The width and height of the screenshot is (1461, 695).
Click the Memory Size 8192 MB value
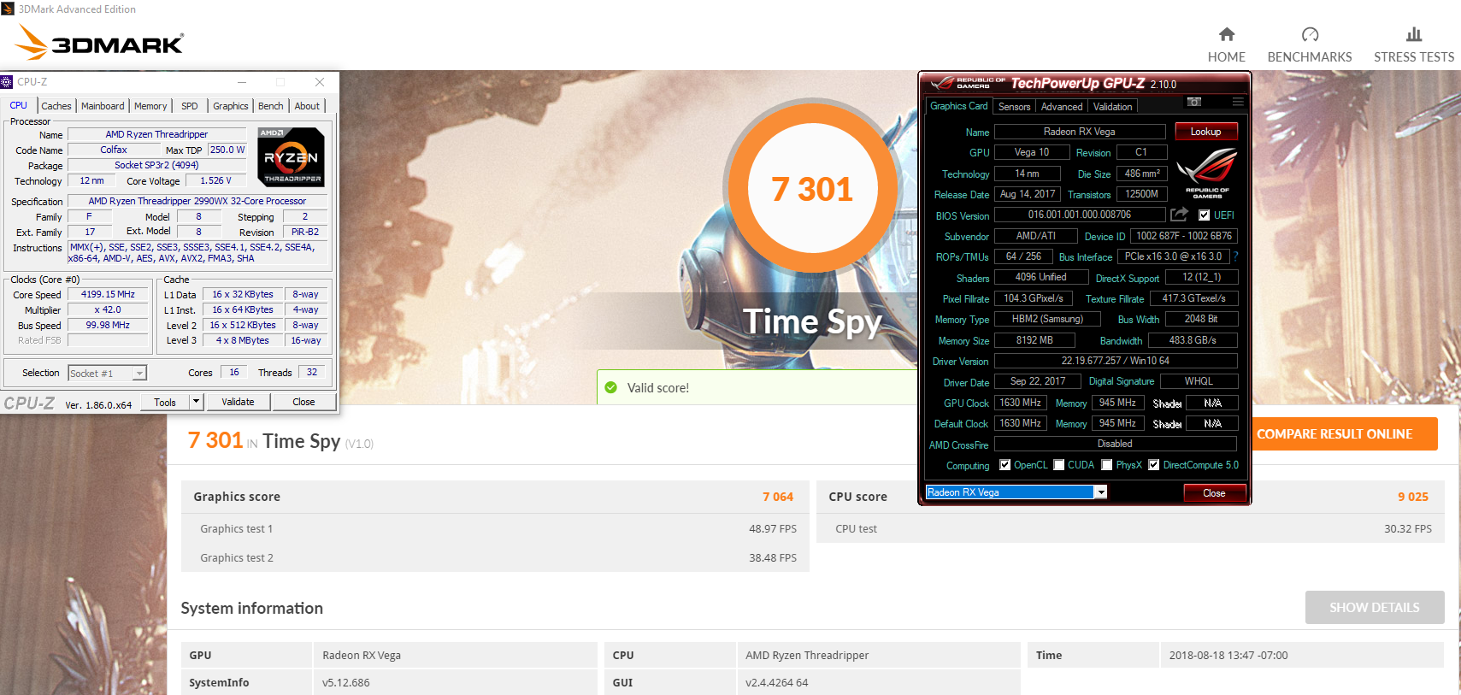[x=1034, y=340]
